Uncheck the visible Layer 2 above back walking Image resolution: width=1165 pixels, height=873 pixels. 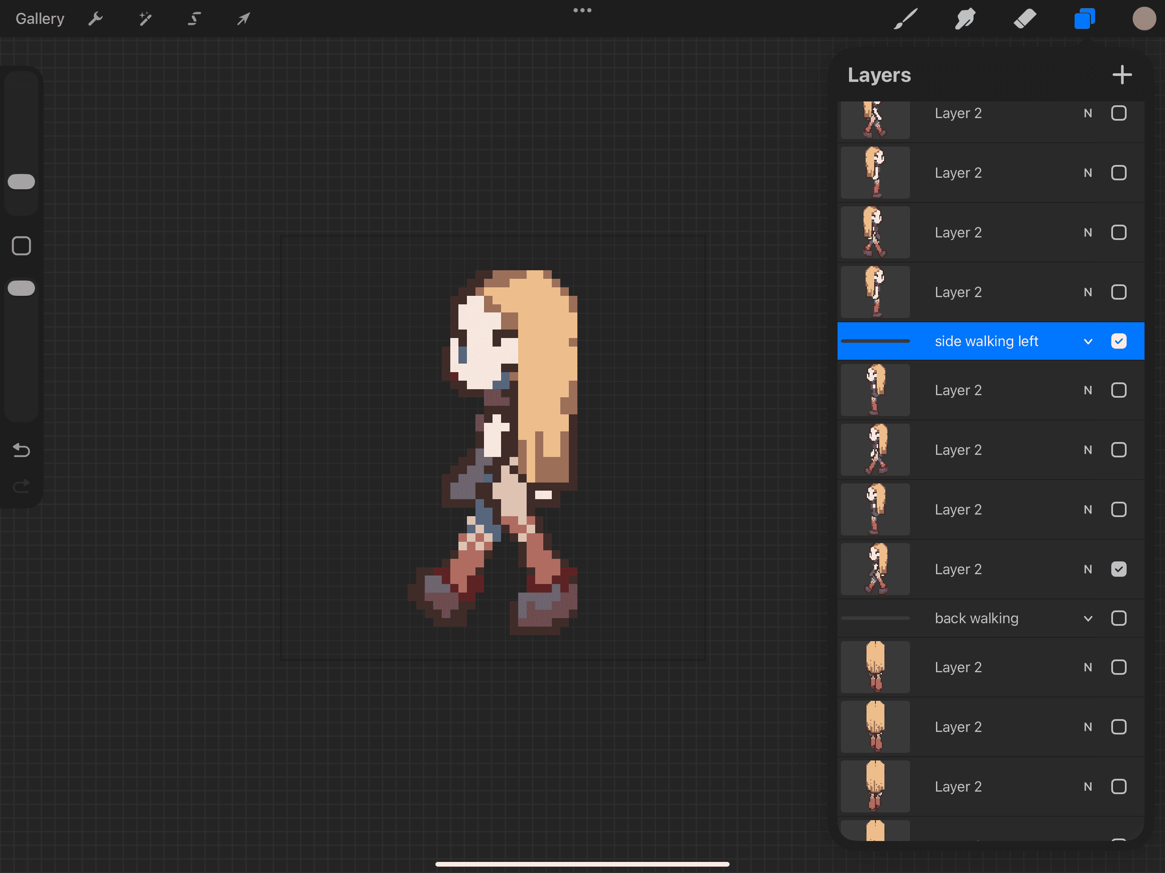coord(1119,569)
